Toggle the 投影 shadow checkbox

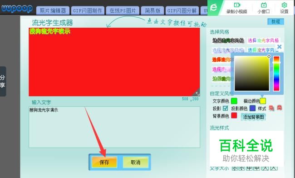click(225, 109)
